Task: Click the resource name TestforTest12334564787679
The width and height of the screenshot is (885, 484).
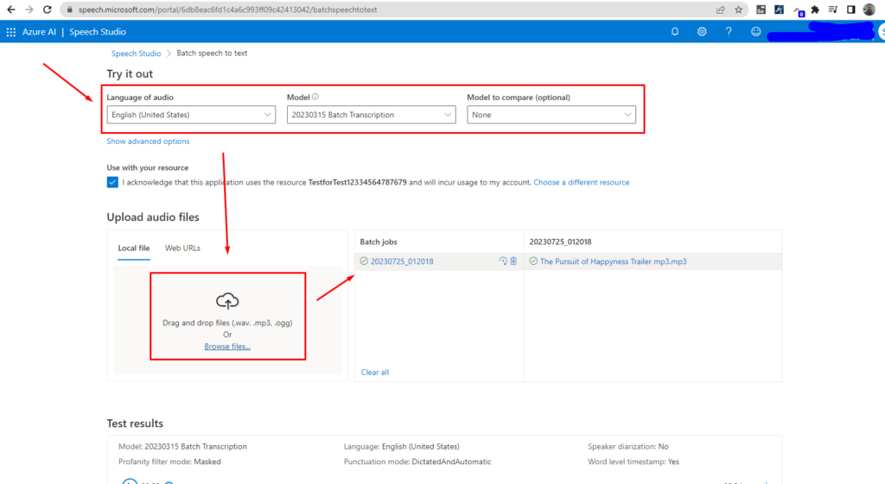Action: click(x=357, y=182)
